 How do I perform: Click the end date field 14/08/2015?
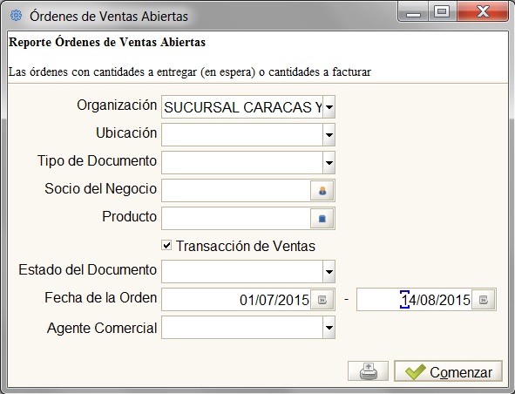click(415, 300)
